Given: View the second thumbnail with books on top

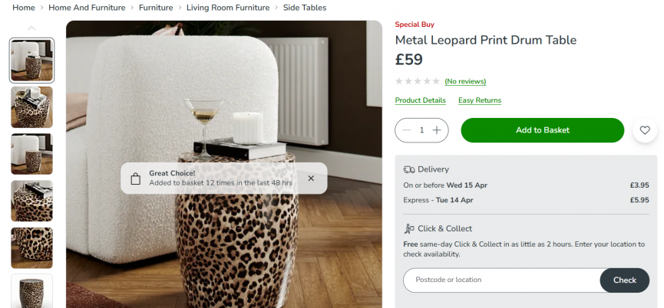Looking at the screenshot, I should [x=31, y=107].
